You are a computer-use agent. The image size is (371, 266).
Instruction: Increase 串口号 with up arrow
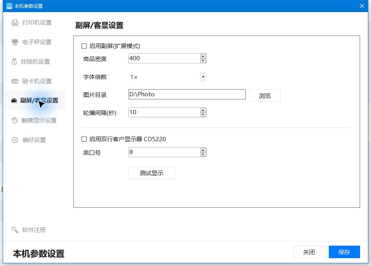(x=203, y=150)
